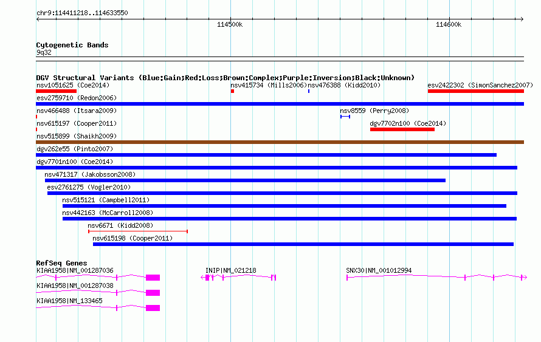Select the brown complex nsv515899 bar
Image resolution: width=541 pixels, height=342 pixels.
tap(280, 142)
